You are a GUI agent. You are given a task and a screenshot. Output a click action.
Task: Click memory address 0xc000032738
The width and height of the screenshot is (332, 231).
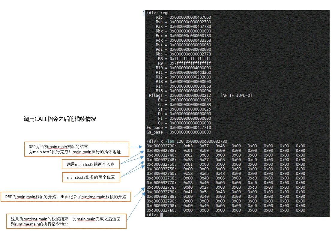click(161, 151)
